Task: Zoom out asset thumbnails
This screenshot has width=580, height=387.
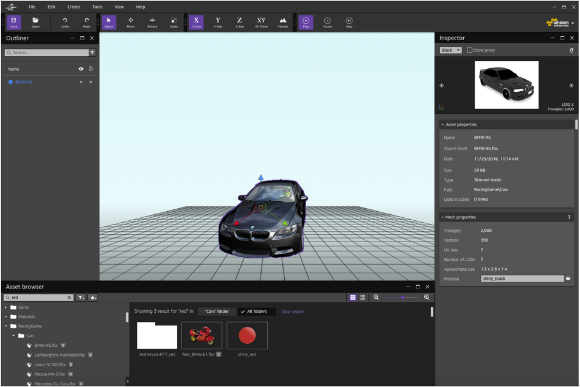Action: click(376, 297)
